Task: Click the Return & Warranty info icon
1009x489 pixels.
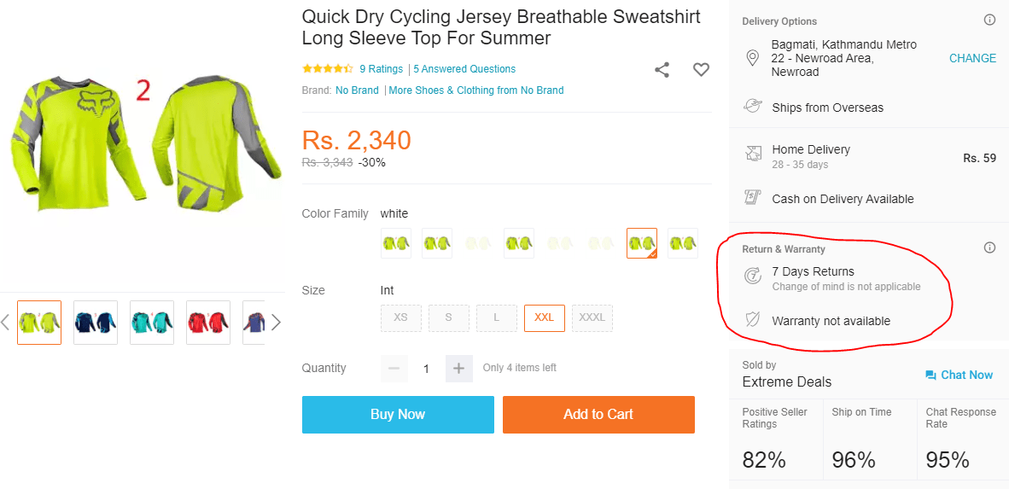Action: [x=989, y=248]
